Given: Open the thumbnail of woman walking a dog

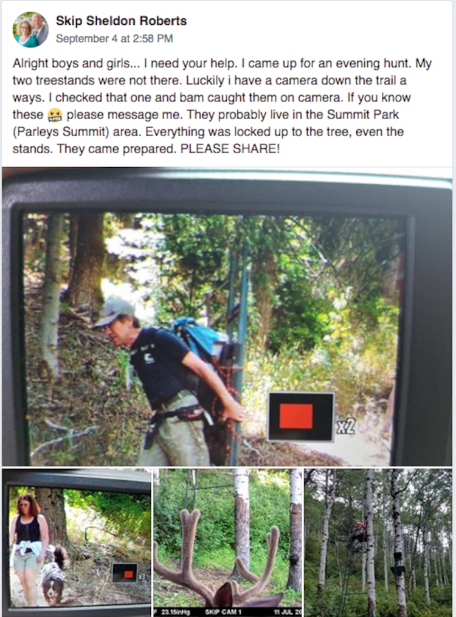Looking at the screenshot, I should tap(77, 542).
